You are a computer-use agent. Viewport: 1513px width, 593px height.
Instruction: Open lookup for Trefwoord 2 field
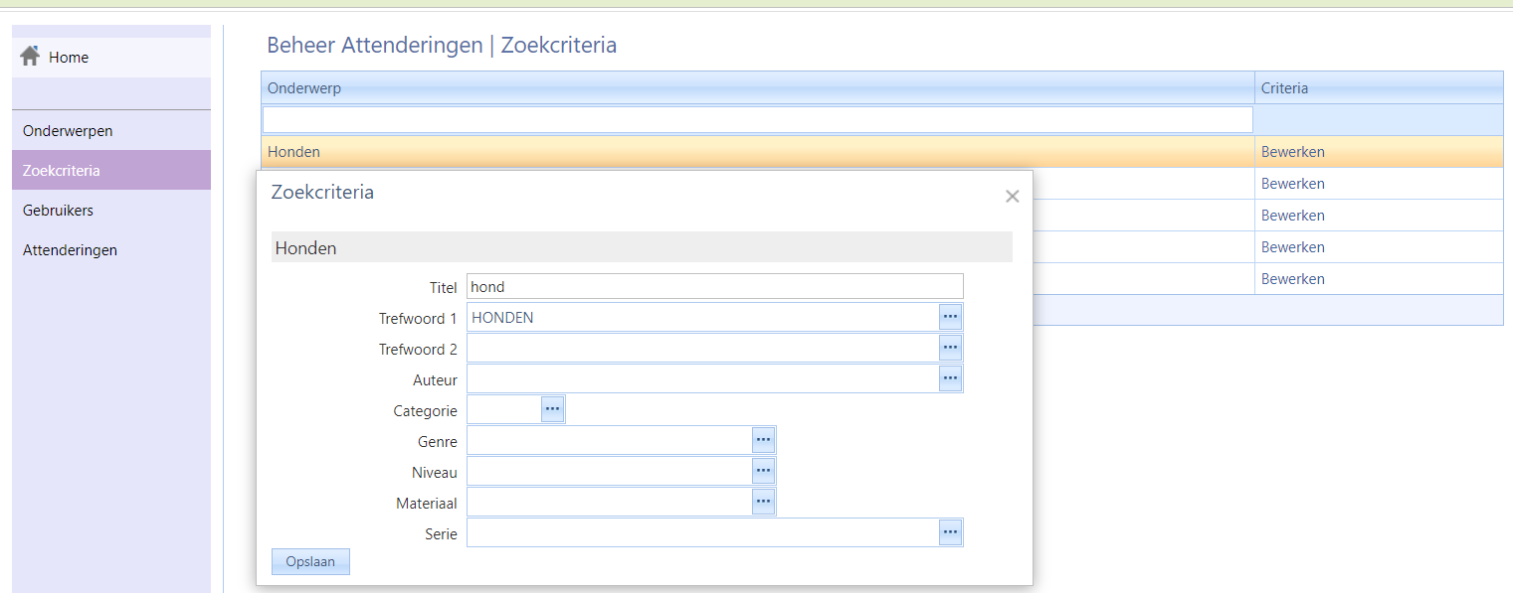coord(950,348)
